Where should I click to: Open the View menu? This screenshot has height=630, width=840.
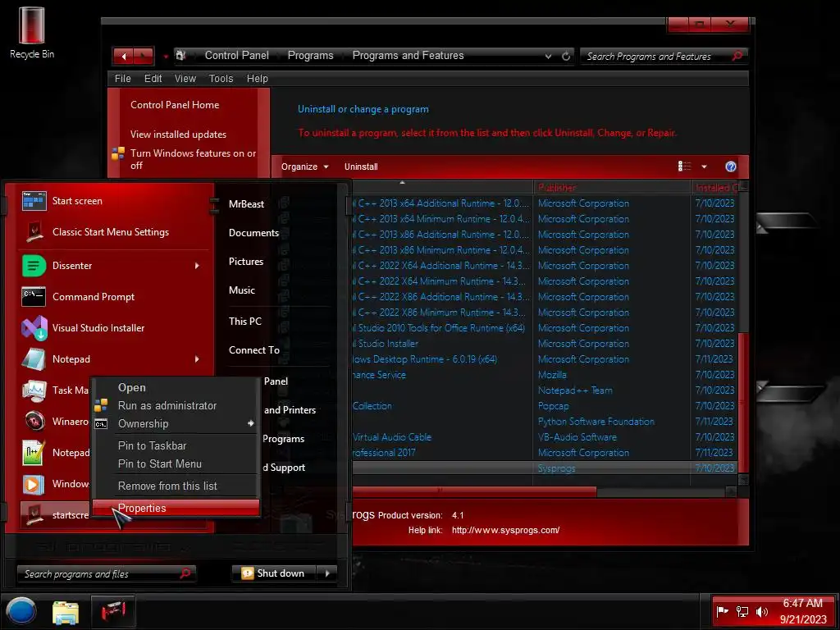pyautogui.click(x=185, y=79)
